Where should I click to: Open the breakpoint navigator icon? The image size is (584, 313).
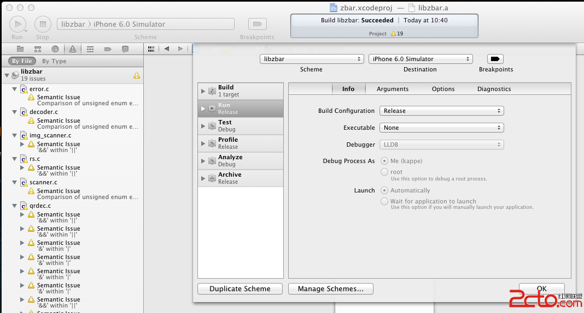pos(108,49)
